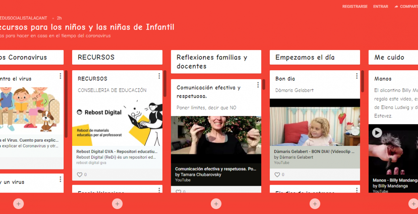Open the Dàmaris Gelabert BON DIA YouTube link
This screenshot has width=418, height=214.
pyautogui.click(x=314, y=152)
